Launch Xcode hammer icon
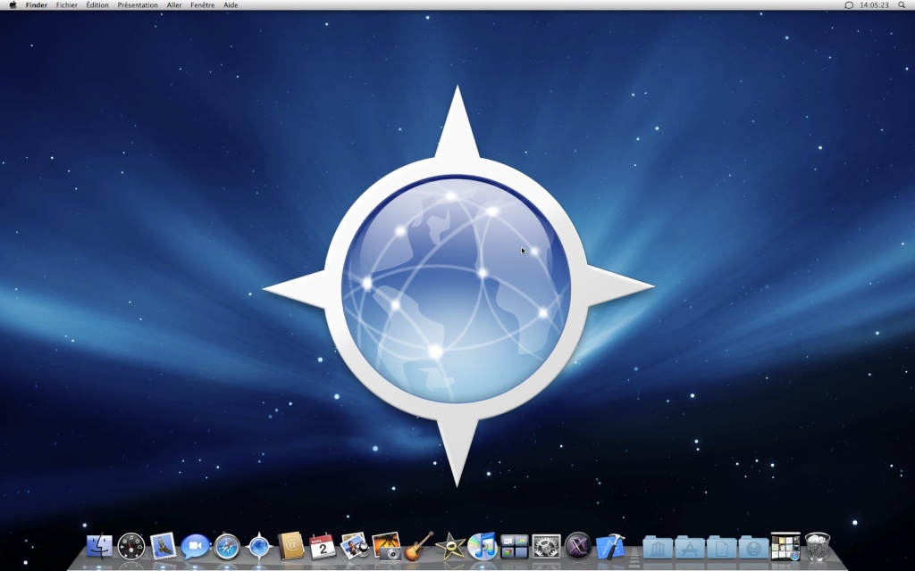Viewport: 915px width, 571px height. click(610, 547)
